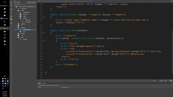Image resolution: width=173 pixels, height=97 pixels.
Task: Click the info icon in the notification bar
Action: [x=39, y=1]
